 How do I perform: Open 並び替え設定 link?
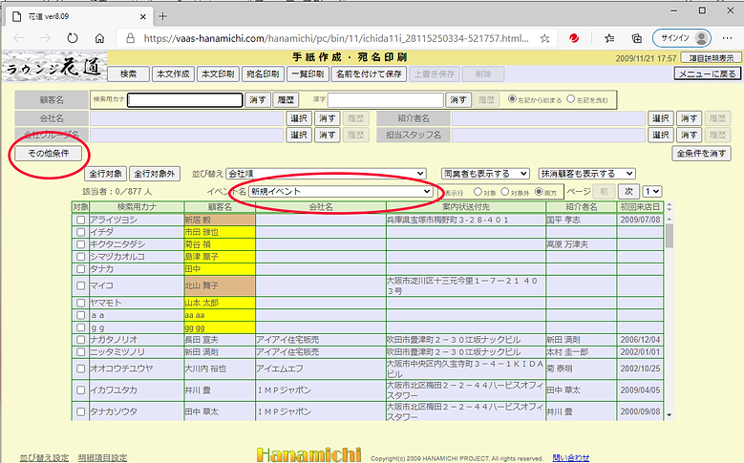pyautogui.click(x=44, y=458)
